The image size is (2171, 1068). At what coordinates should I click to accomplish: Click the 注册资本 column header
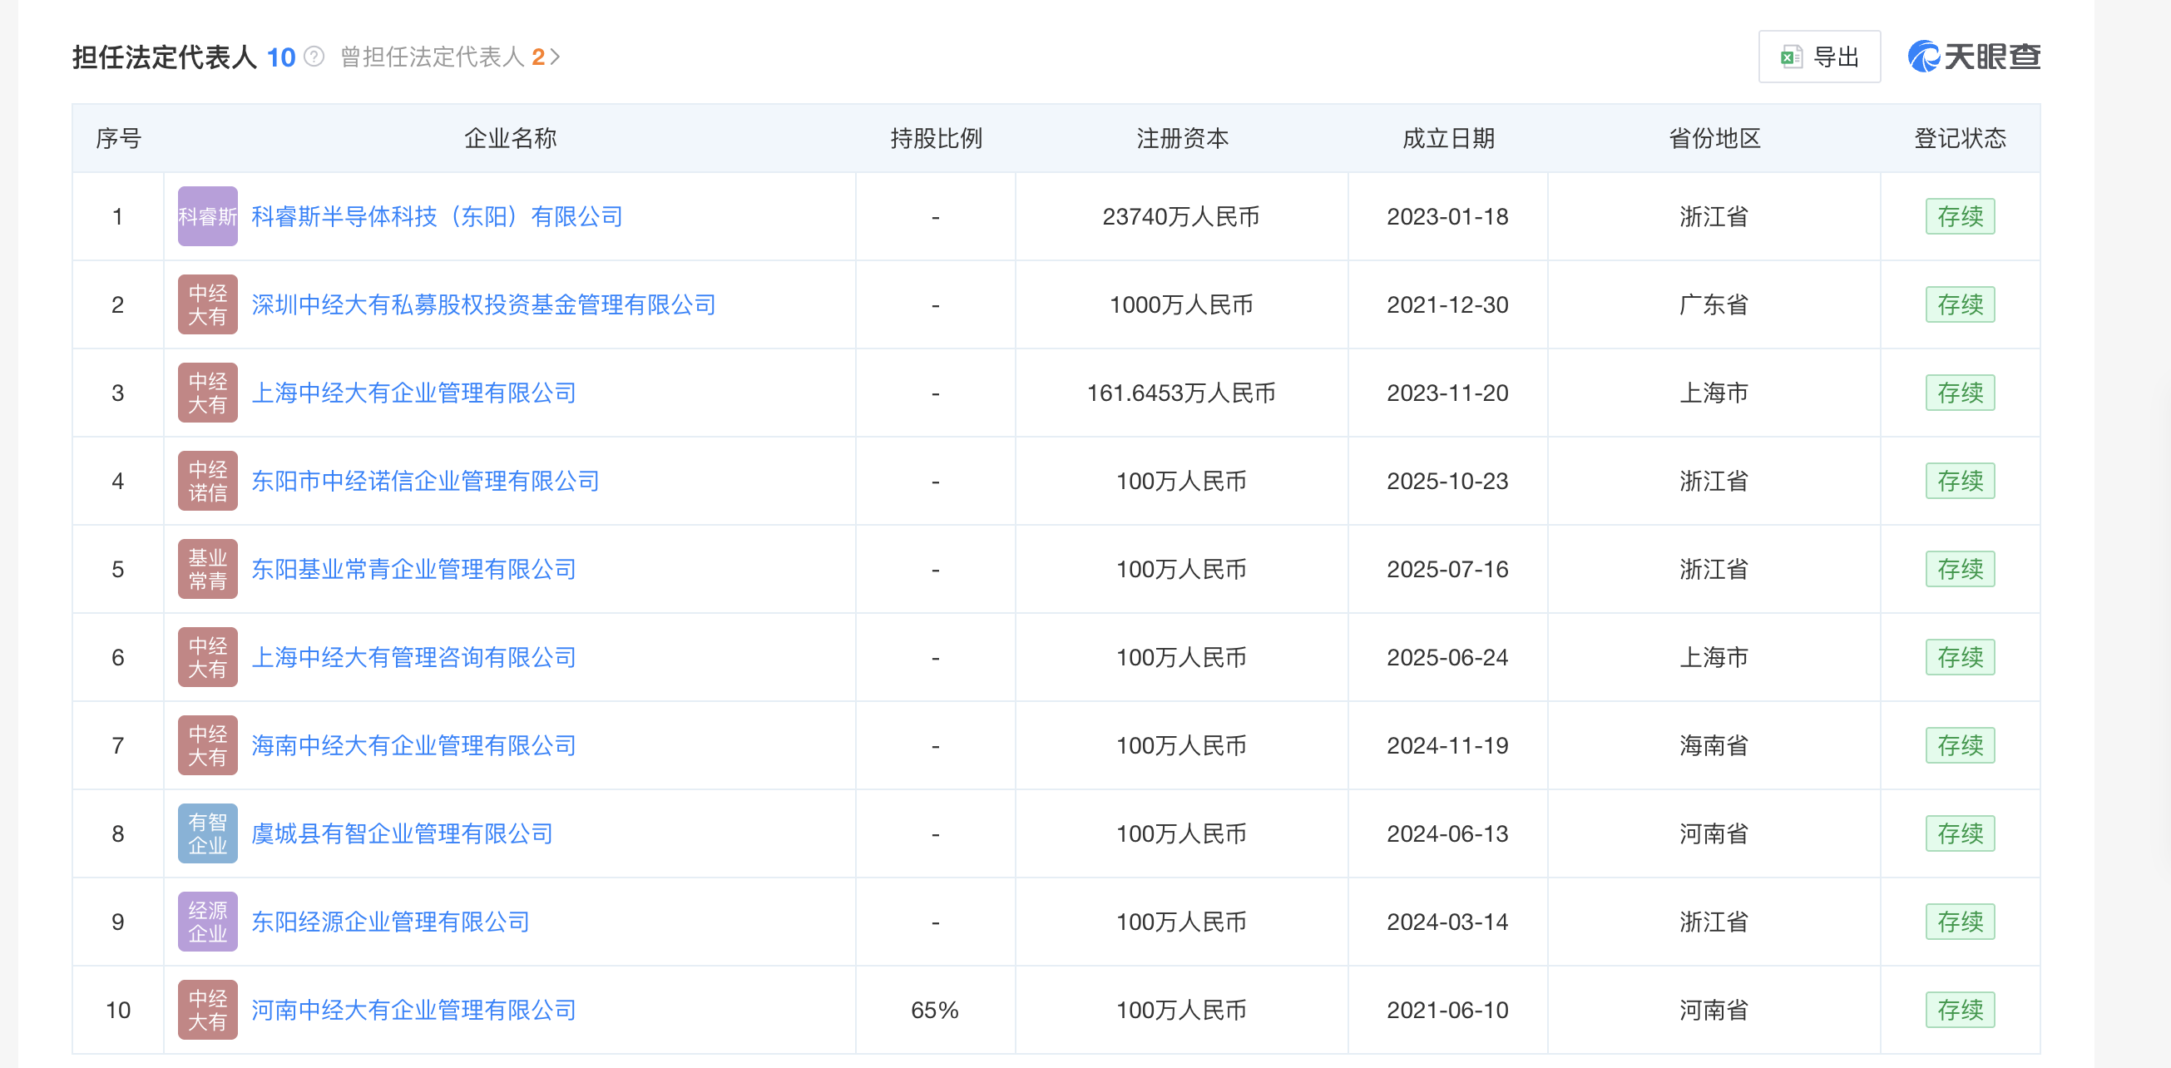[x=1182, y=138]
